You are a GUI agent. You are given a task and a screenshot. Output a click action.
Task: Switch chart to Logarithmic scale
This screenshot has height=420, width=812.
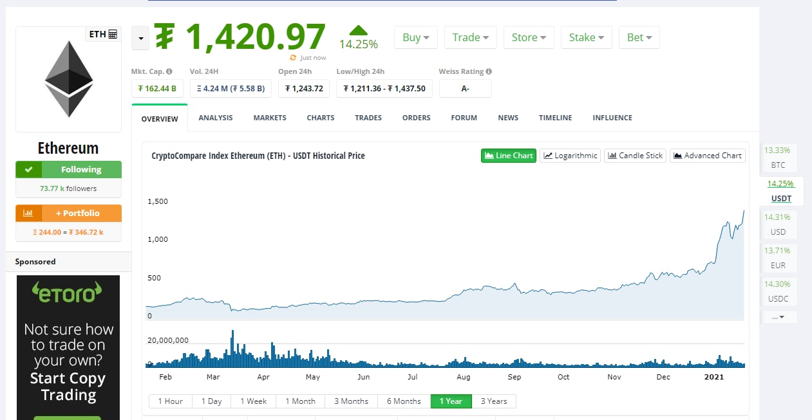tap(570, 156)
